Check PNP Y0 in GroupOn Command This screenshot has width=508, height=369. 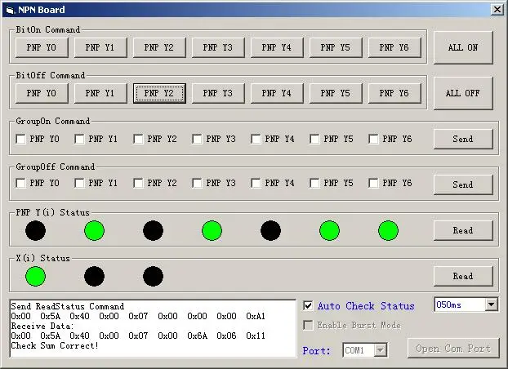click(20, 139)
